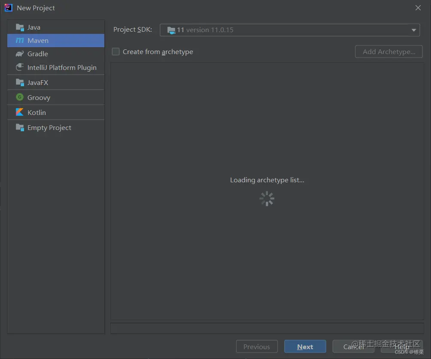Click the IntelliJ IDEA logo in title bar
Viewport: 431px width, 359px height.
pos(9,8)
